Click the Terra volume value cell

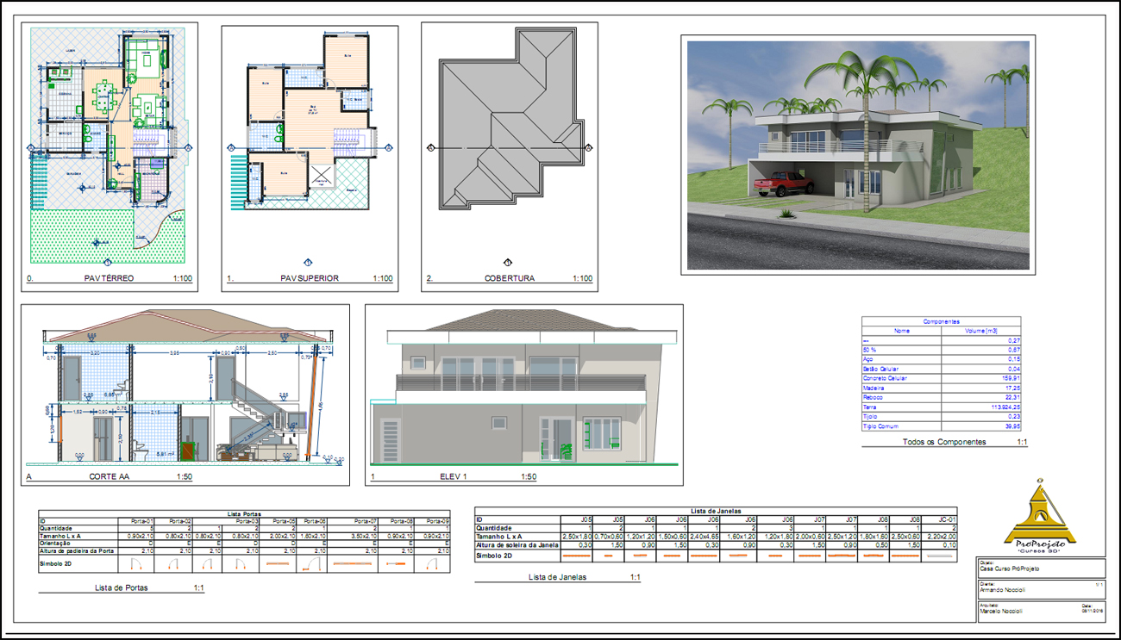click(x=981, y=407)
